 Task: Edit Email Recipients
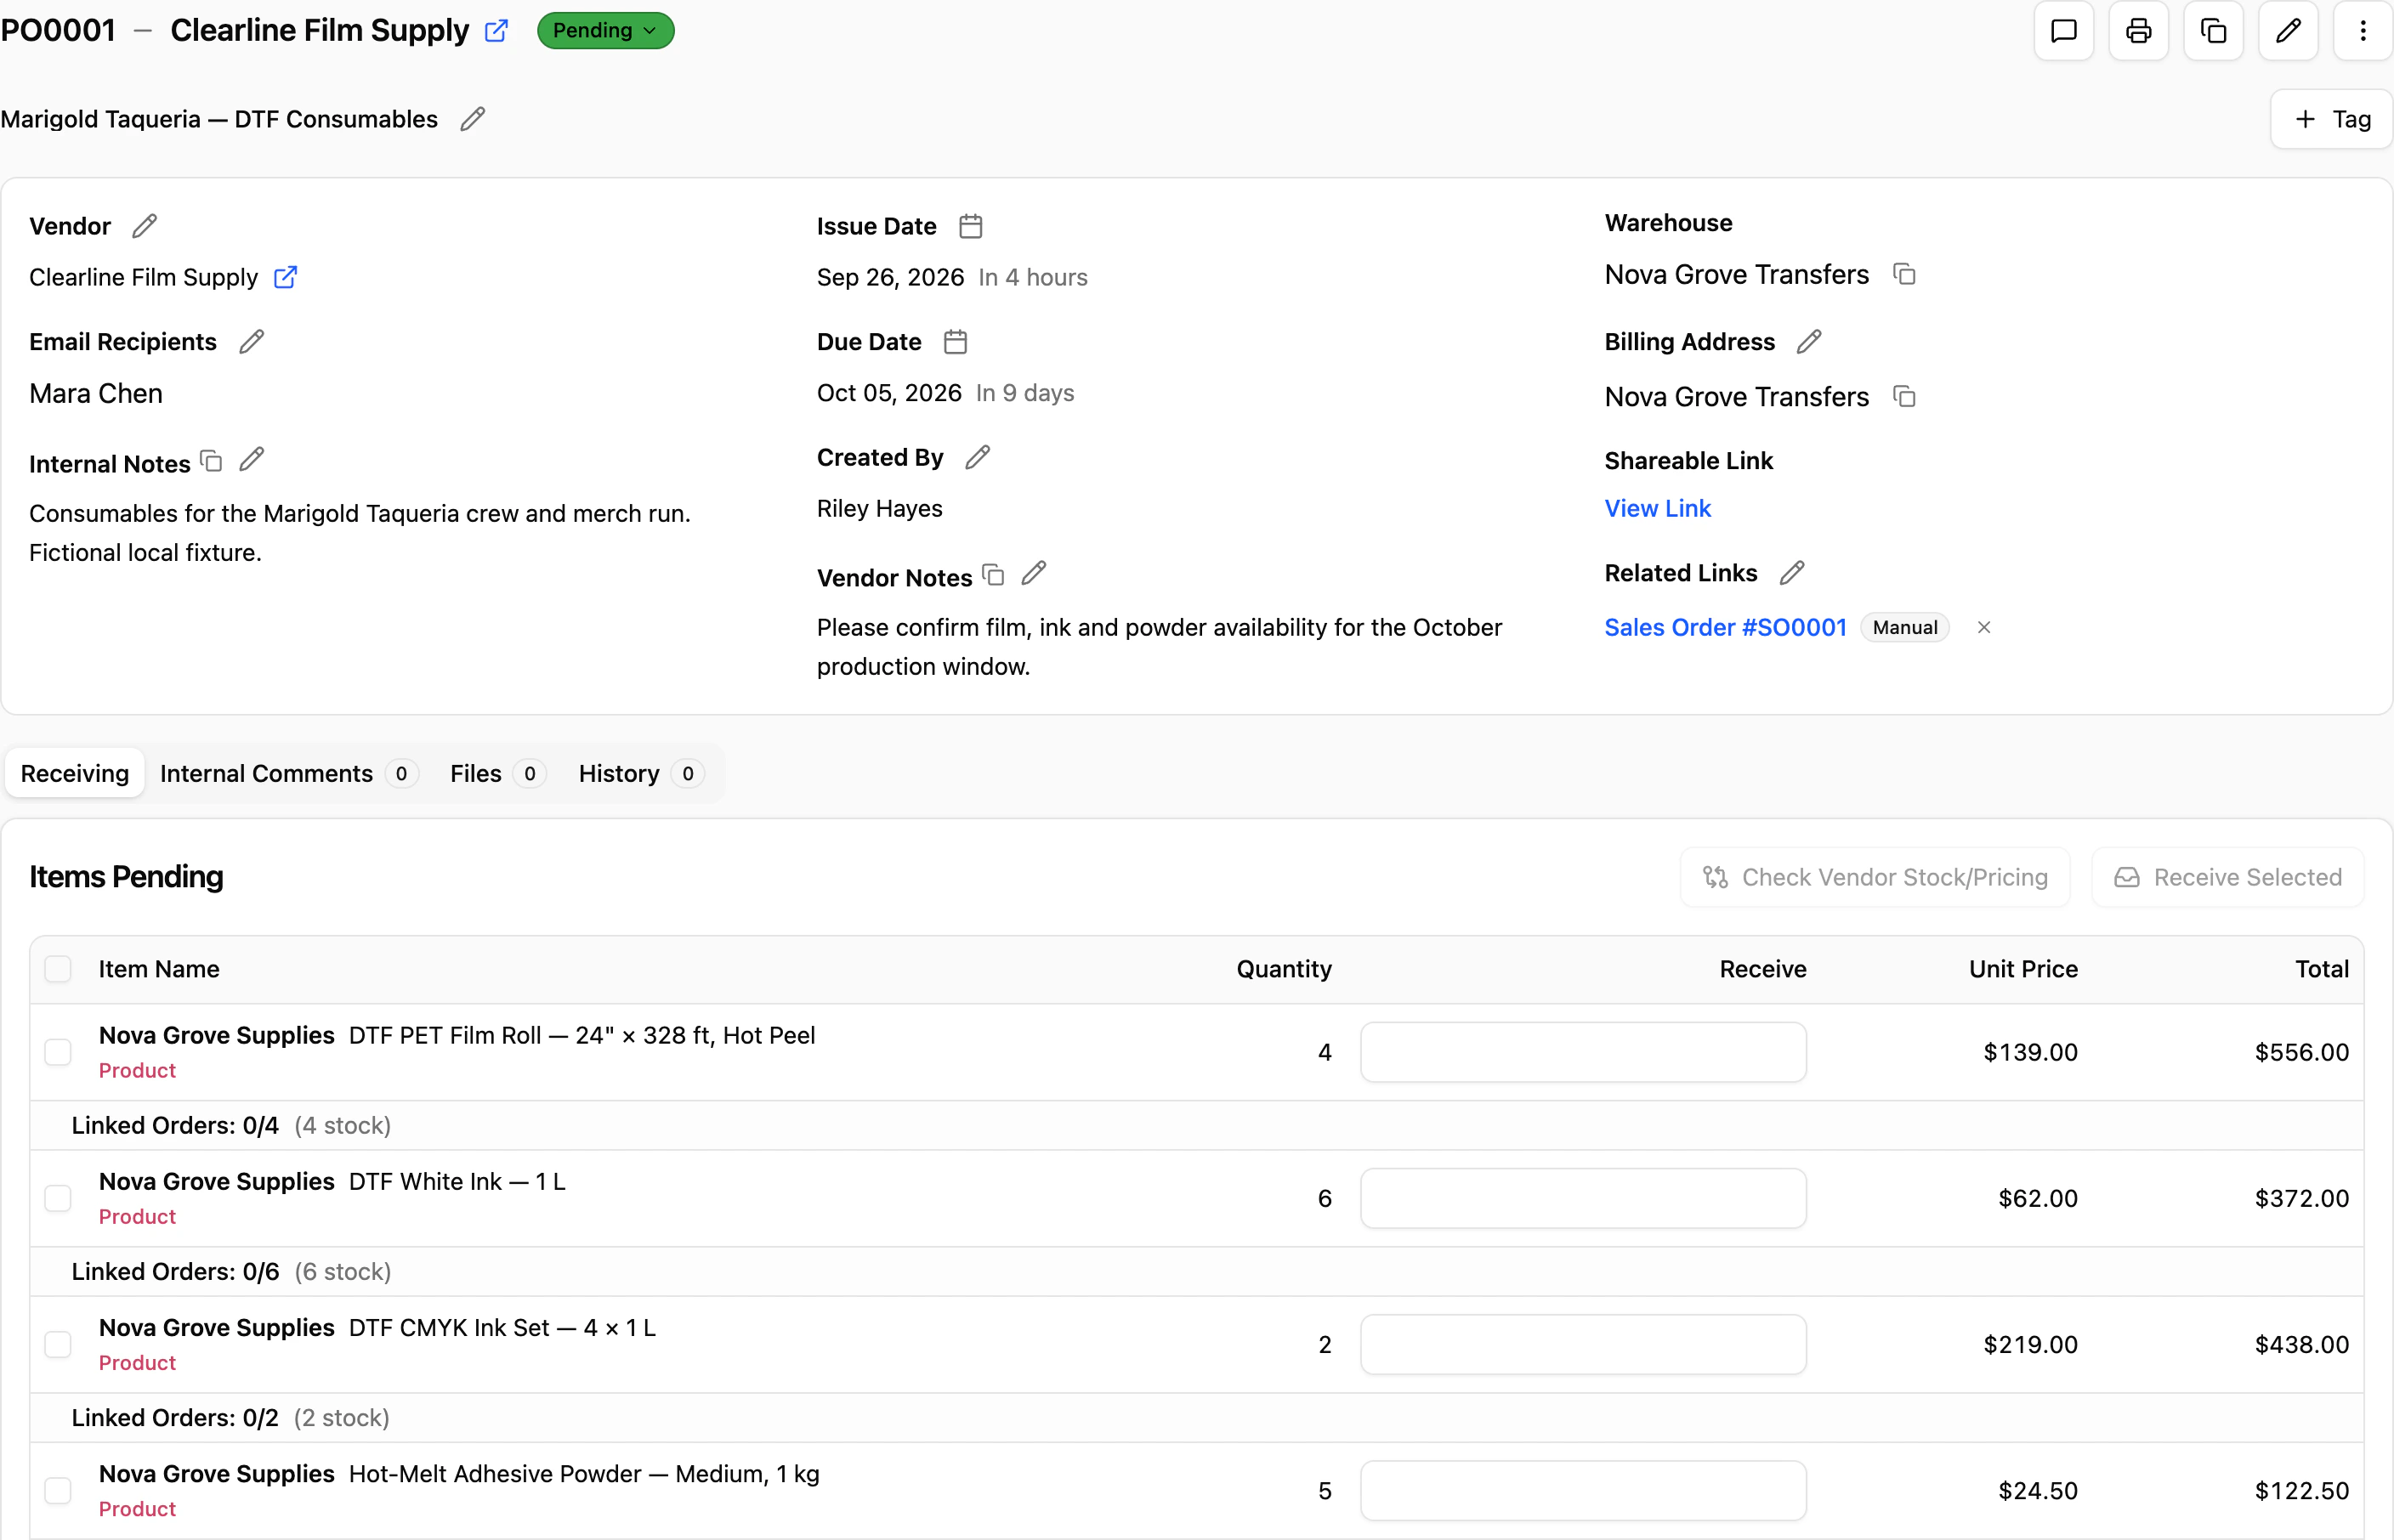pos(252,342)
